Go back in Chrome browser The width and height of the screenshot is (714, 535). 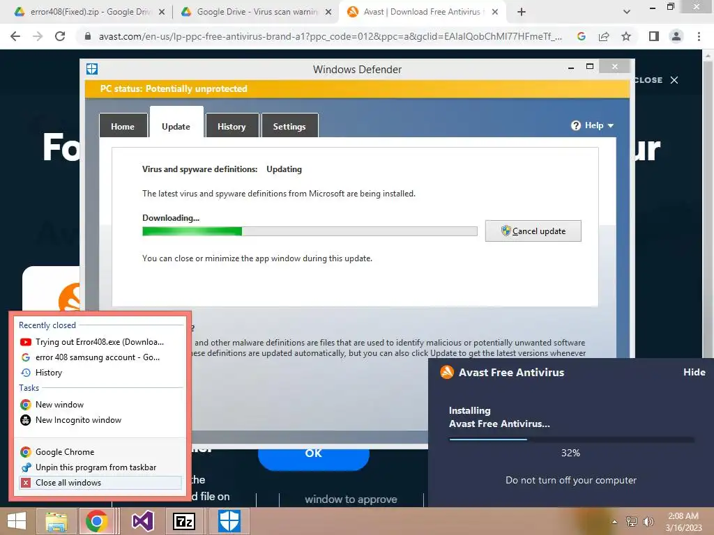15,36
